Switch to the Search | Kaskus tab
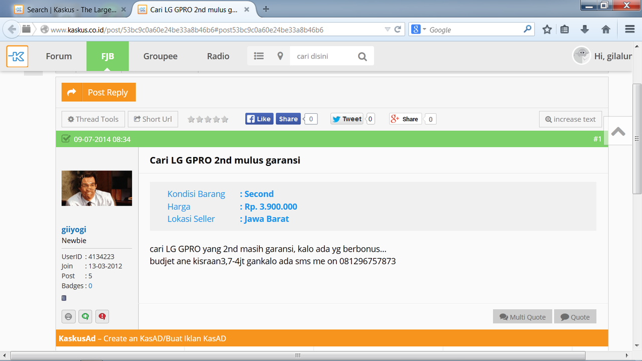 (x=70, y=10)
